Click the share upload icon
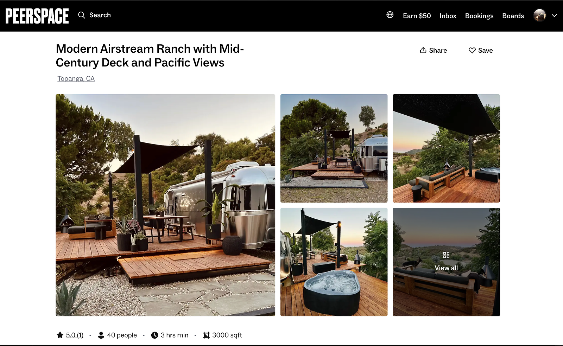 423,50
